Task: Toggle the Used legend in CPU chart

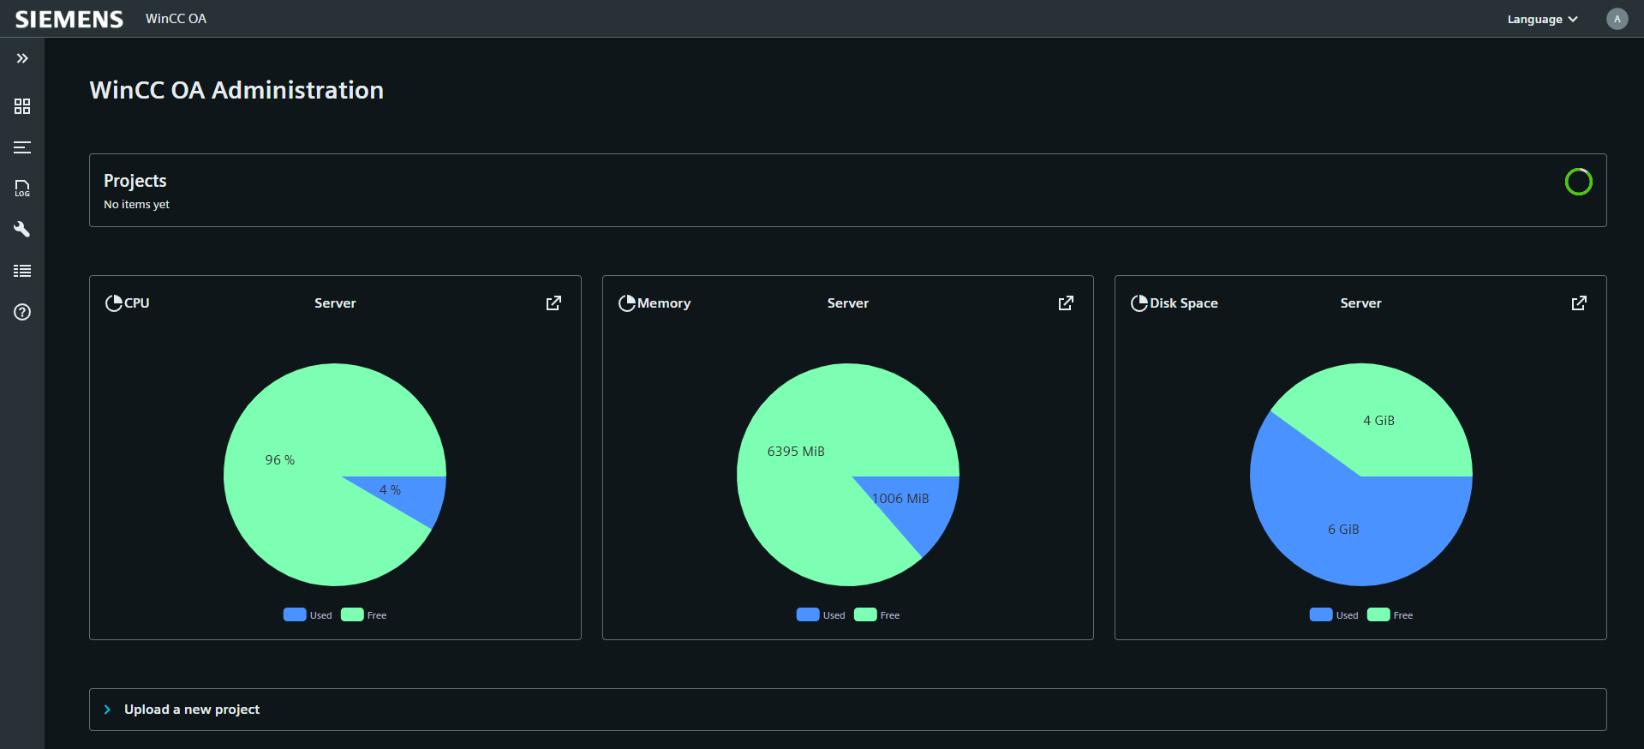Action: pyautogui.click(x=308, y=615)
